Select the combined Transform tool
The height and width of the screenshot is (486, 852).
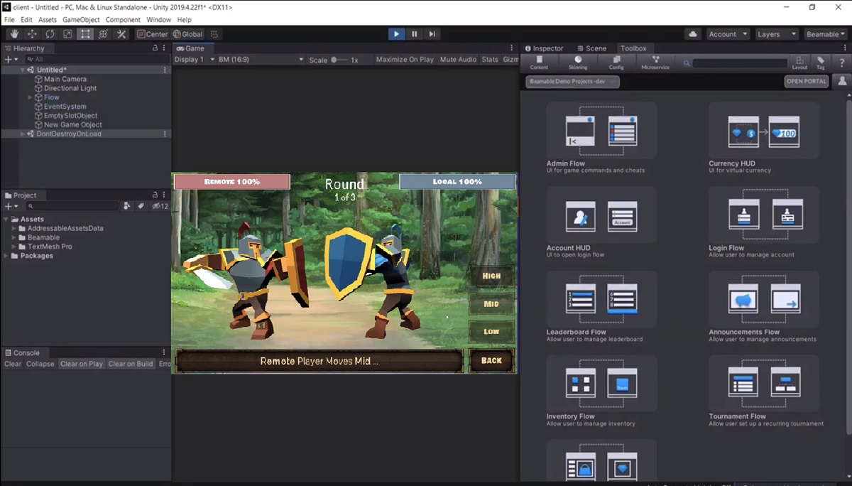coord(103,34)
